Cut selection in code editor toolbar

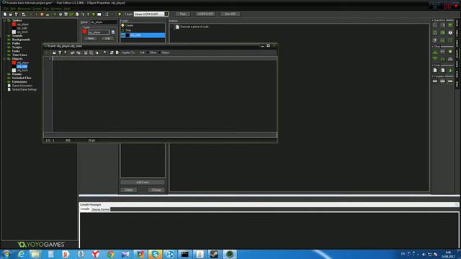point(86,53)
